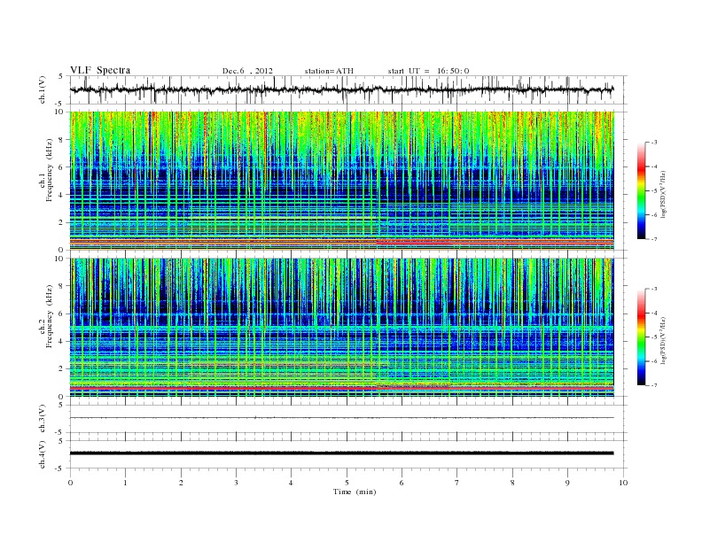702x542 pixels.
Task: Click time axis tick label "1"
Action: coord(125,483)
